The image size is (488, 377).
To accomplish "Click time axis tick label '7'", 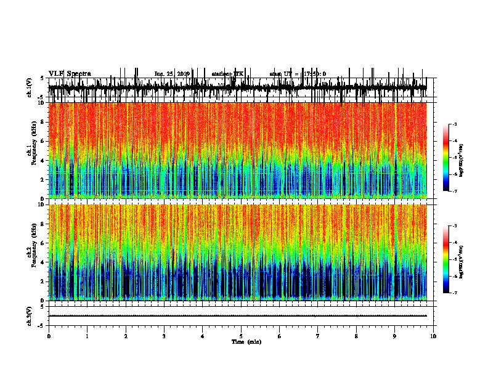I will click(x=318, y=336).
